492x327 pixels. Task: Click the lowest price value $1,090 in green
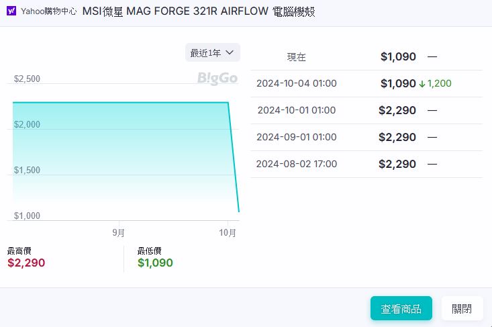point(155,263)
